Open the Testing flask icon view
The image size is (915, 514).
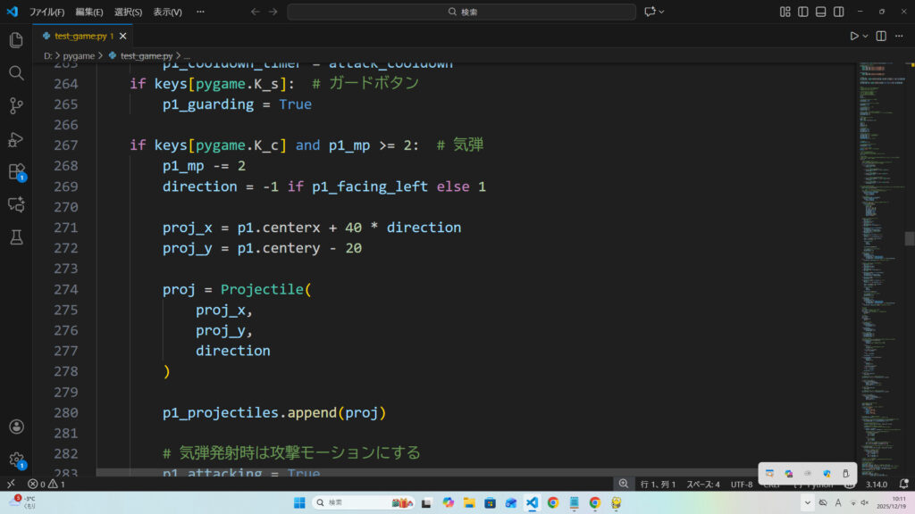[x=15, y=236]
